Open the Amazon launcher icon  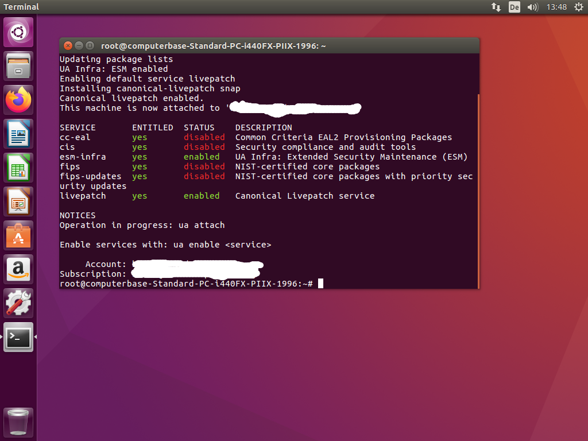point(18,269)
